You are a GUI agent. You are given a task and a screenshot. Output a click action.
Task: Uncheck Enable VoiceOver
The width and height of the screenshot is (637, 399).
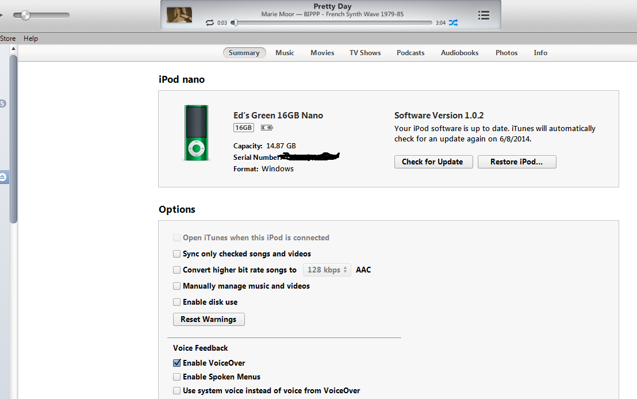point(176,363)
